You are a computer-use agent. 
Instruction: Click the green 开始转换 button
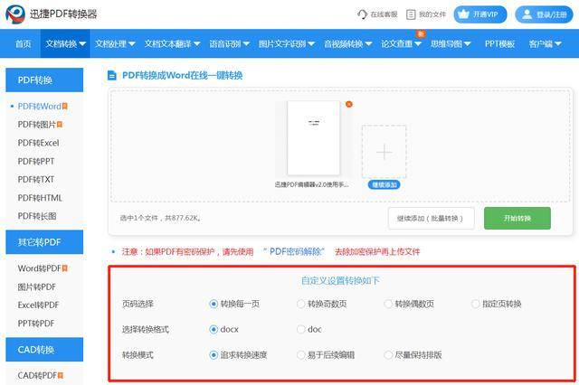pyautogui.click(x=517, y=218)
